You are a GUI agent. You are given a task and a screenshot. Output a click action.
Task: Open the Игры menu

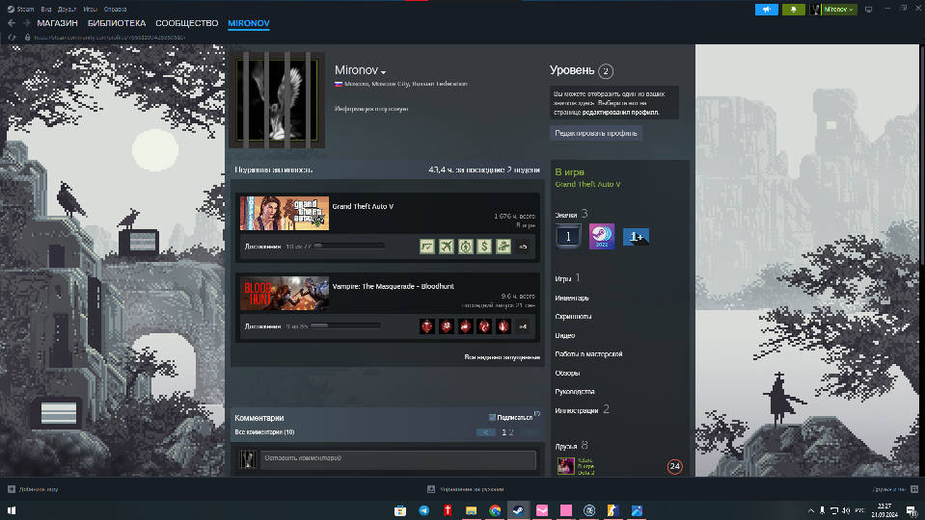(91, 9)
